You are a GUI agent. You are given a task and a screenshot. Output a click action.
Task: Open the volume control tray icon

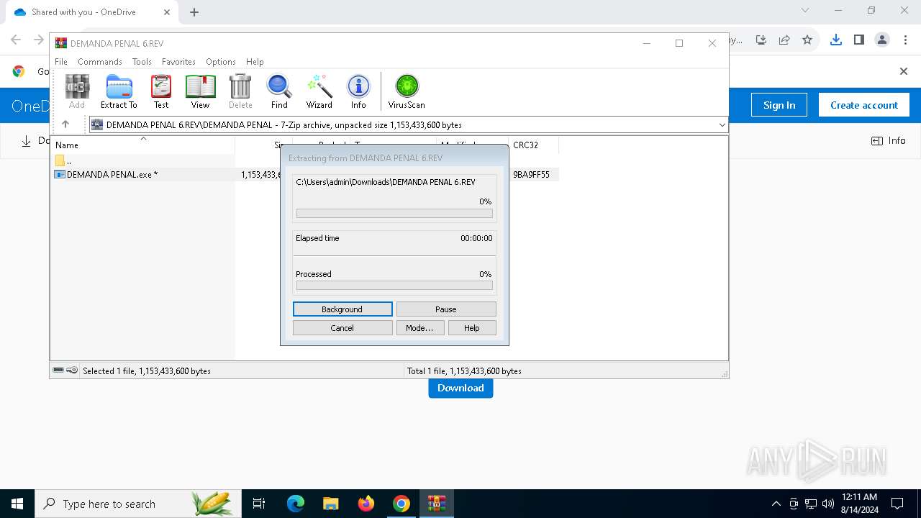tap(827, 504)
